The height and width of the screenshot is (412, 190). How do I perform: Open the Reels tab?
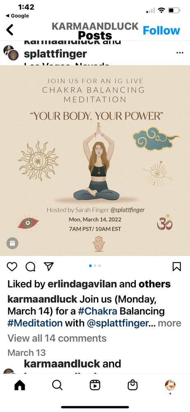[x=95, y=385]
